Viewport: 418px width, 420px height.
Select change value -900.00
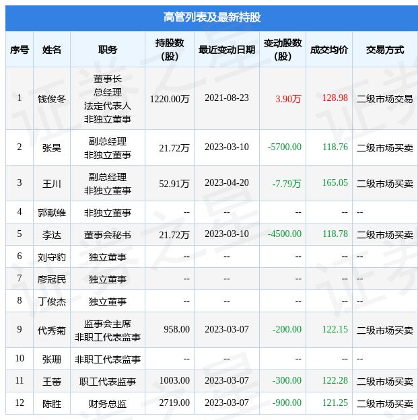pos(287,403)
